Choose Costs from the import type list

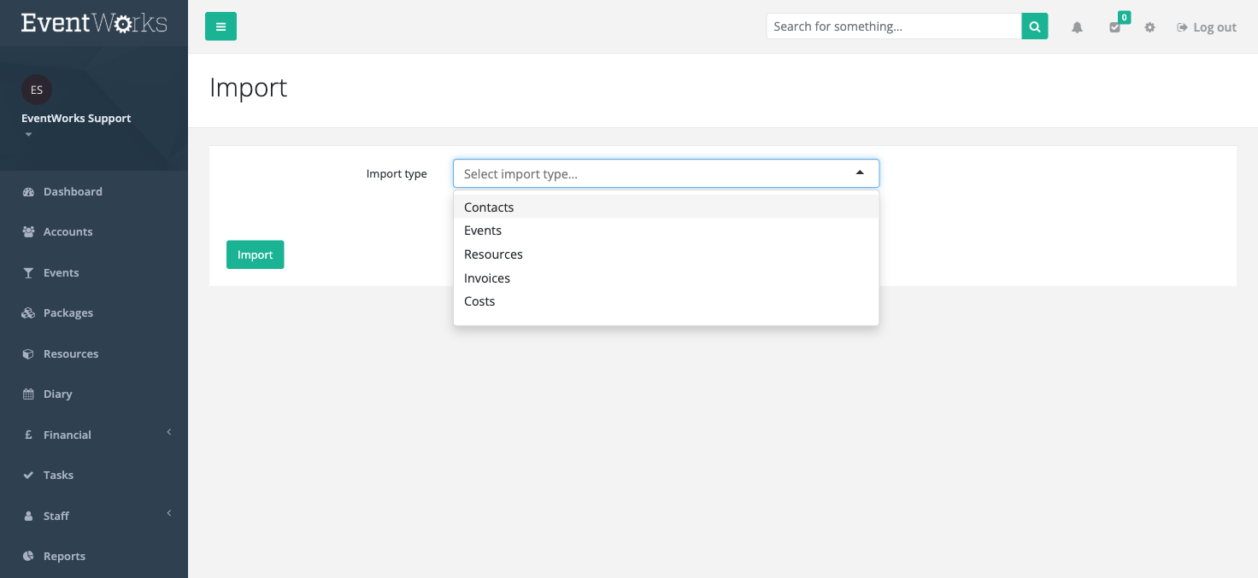[x=666, y=301]
